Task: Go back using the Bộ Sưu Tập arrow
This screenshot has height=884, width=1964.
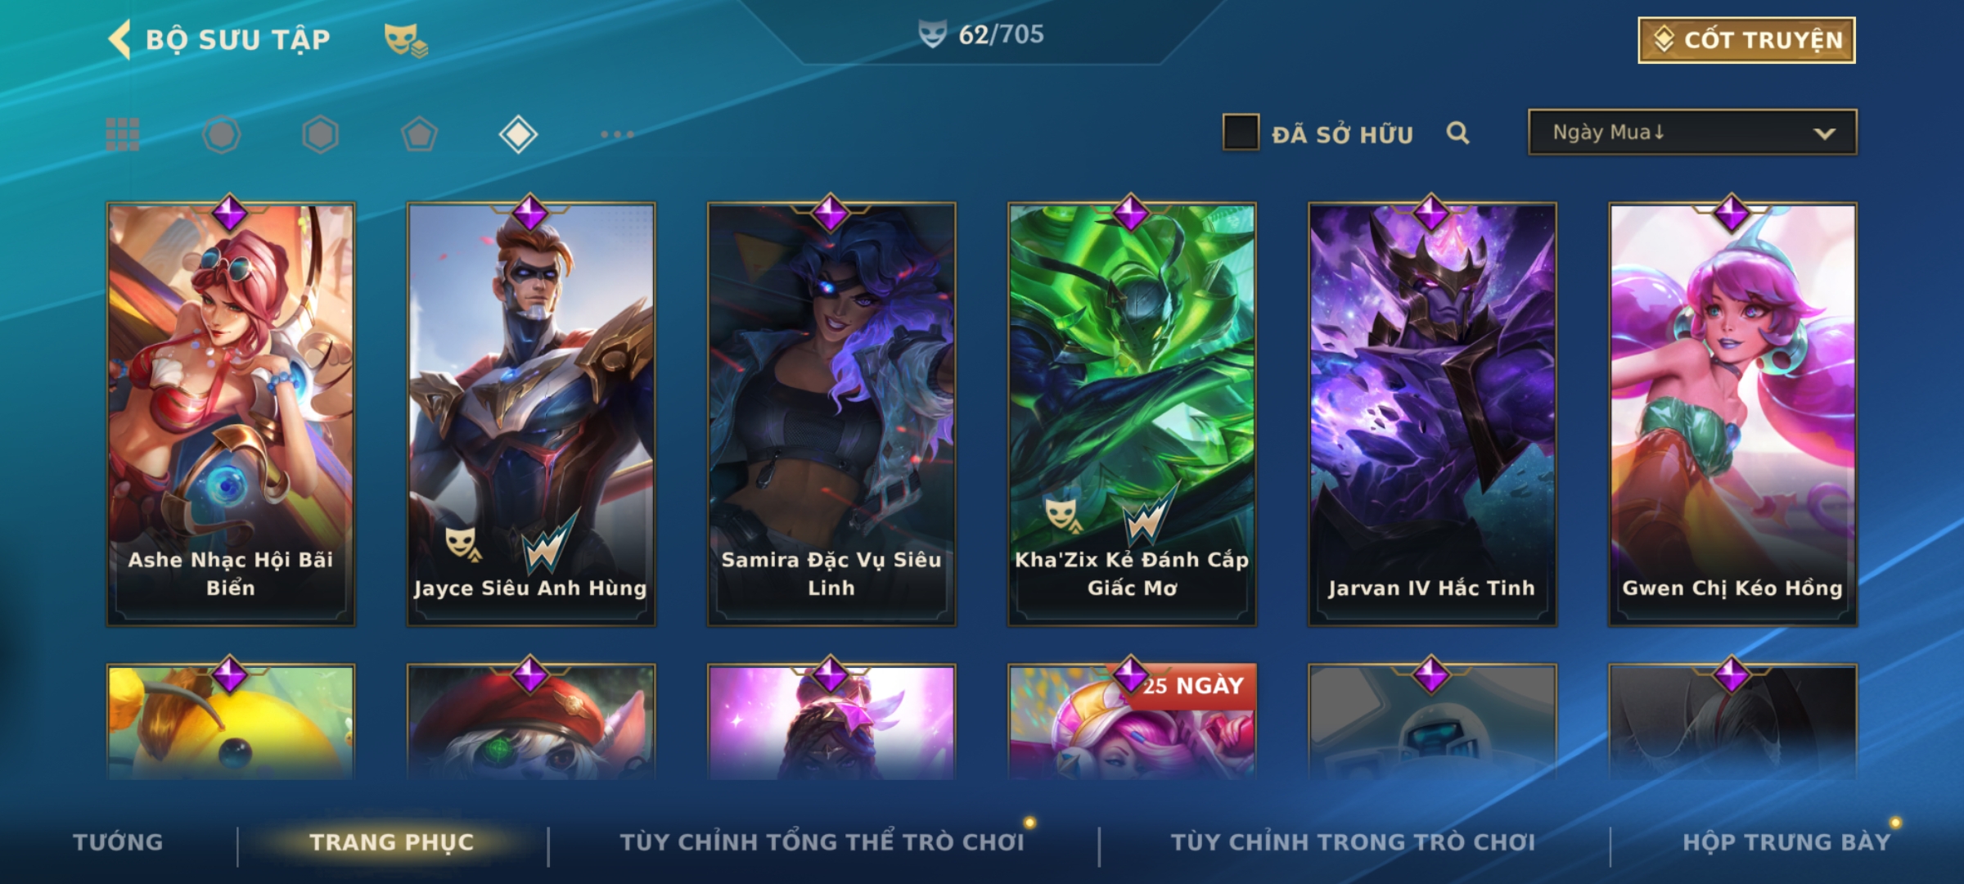Action: tap(119, 39)
